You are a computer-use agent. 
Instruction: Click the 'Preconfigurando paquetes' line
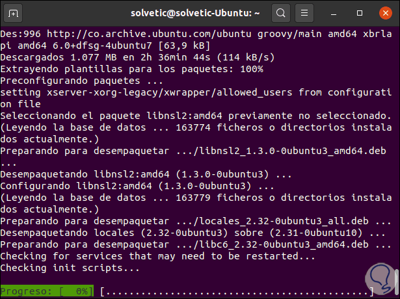point(81,81)
